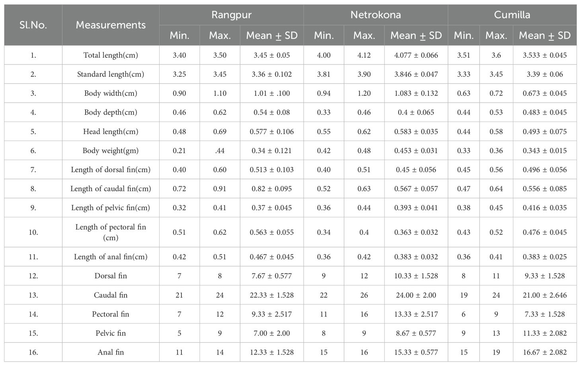Select the Standard length(cm) row label
Image resolution: width=581 pixels, height=366 pixels.
tap(111, 74)
